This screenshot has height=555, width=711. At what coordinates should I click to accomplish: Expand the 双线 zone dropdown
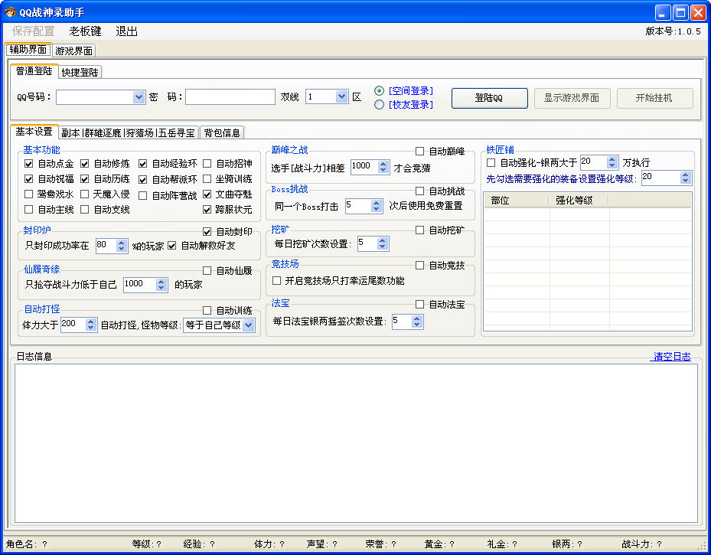(x=341, y=96)
